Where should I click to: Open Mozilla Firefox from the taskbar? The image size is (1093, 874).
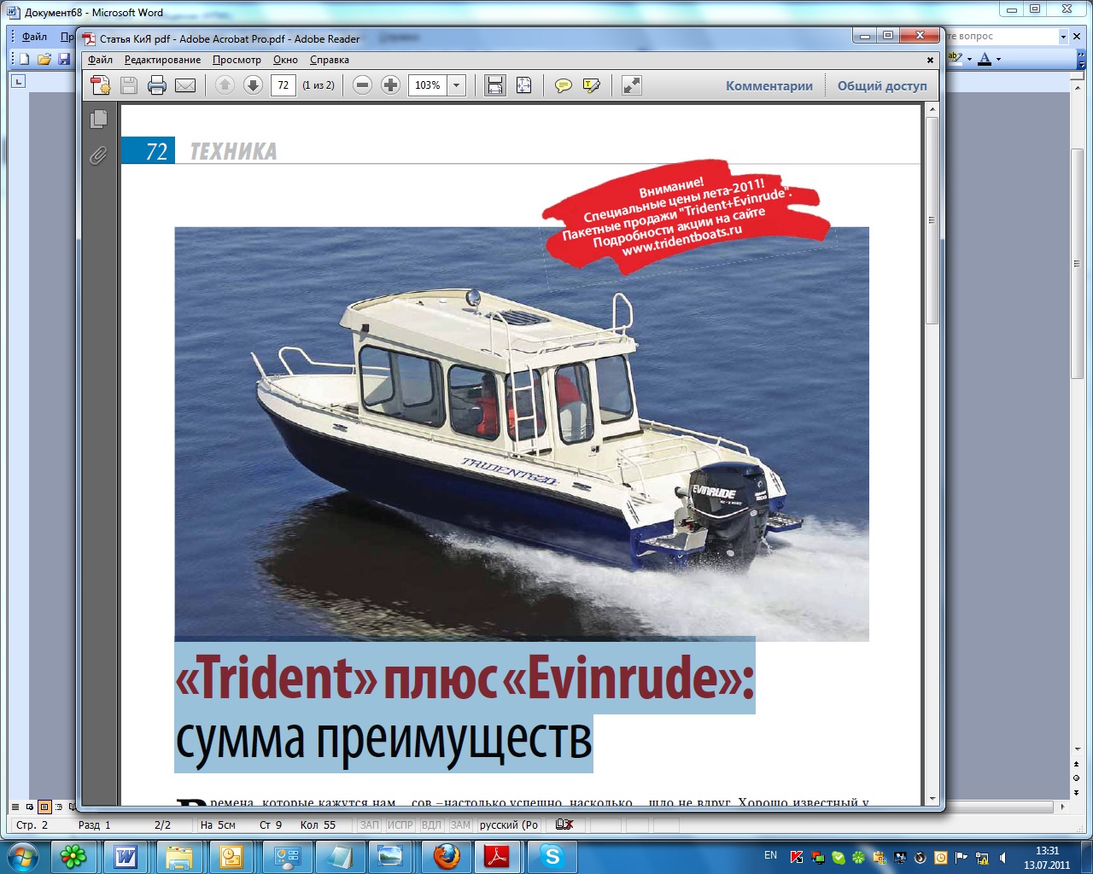click(x=446, y=857)
